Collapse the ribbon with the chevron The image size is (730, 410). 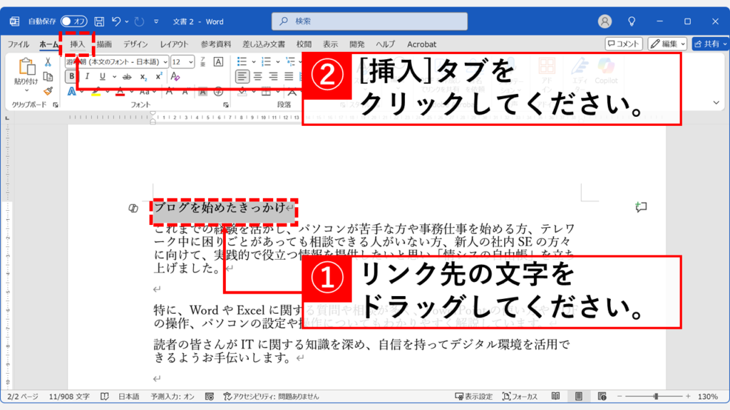click(x=716, y=102)
